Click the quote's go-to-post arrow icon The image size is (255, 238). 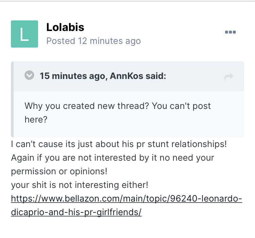coord(229,77)
